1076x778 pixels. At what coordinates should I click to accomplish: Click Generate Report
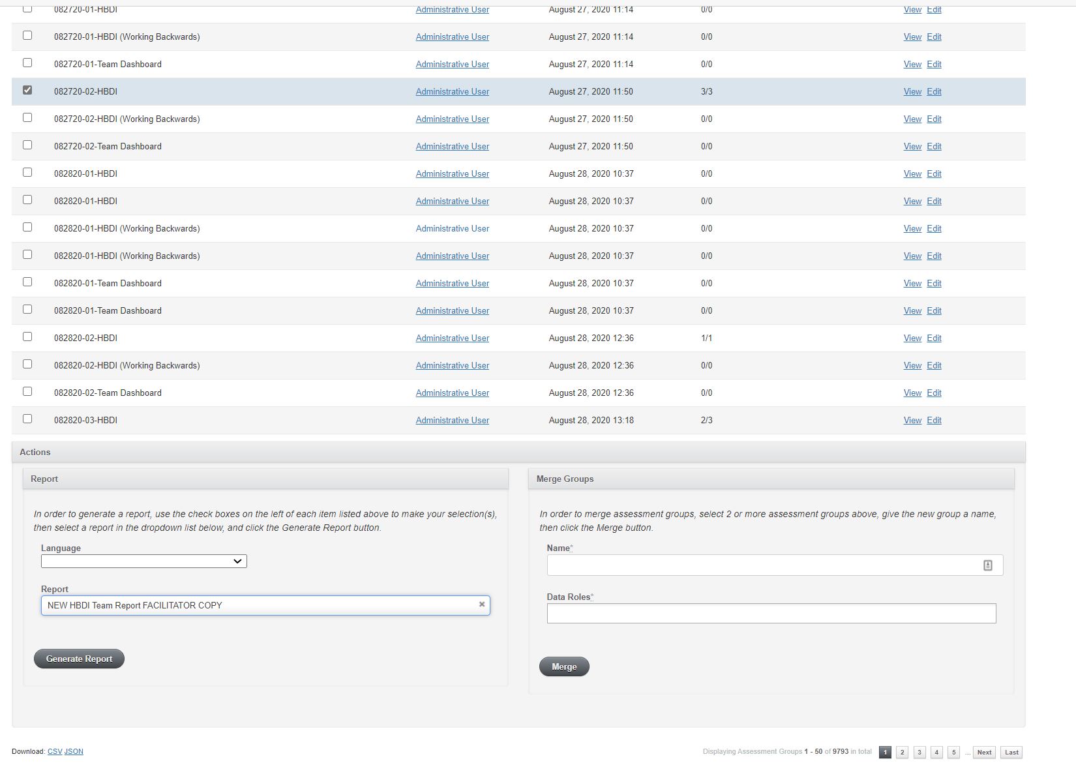click(78, 659)
